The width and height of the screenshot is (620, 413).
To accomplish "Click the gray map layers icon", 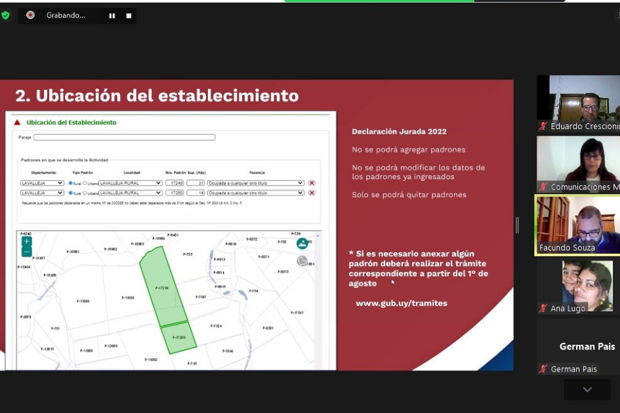I will tap(302, 261).
